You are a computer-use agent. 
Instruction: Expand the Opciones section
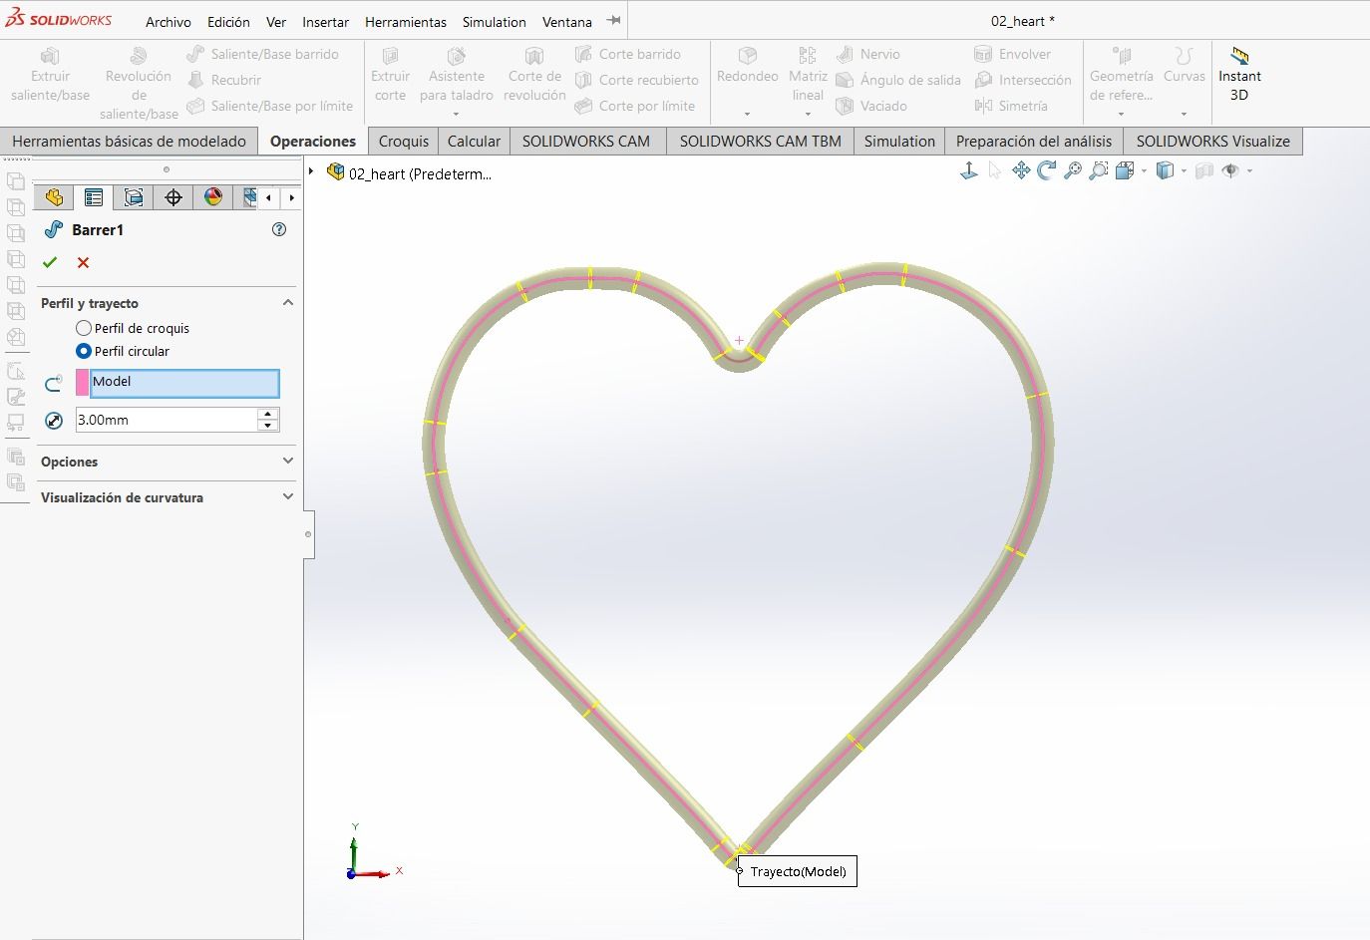pyautogui.click(x=288, y=461)
